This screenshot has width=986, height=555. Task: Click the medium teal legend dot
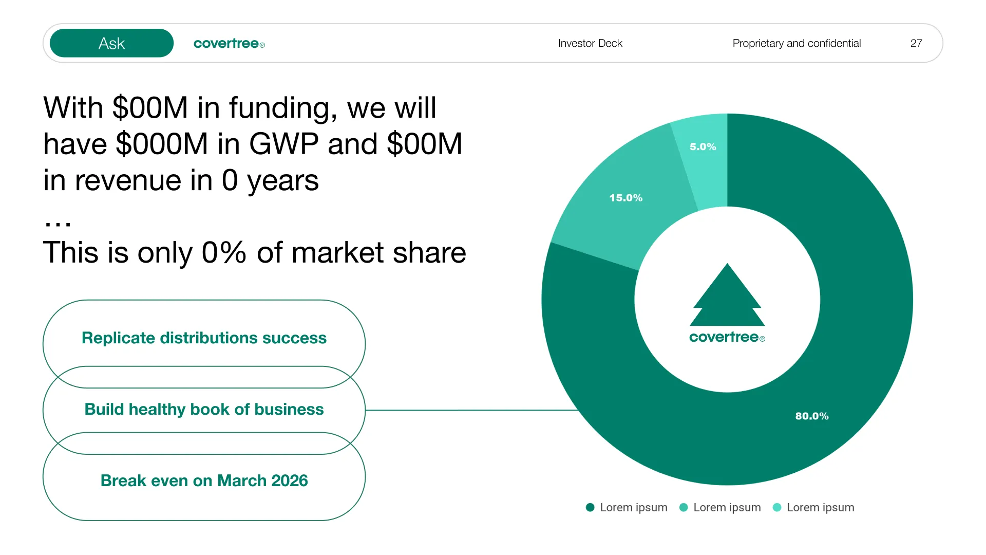click(684, 507)
